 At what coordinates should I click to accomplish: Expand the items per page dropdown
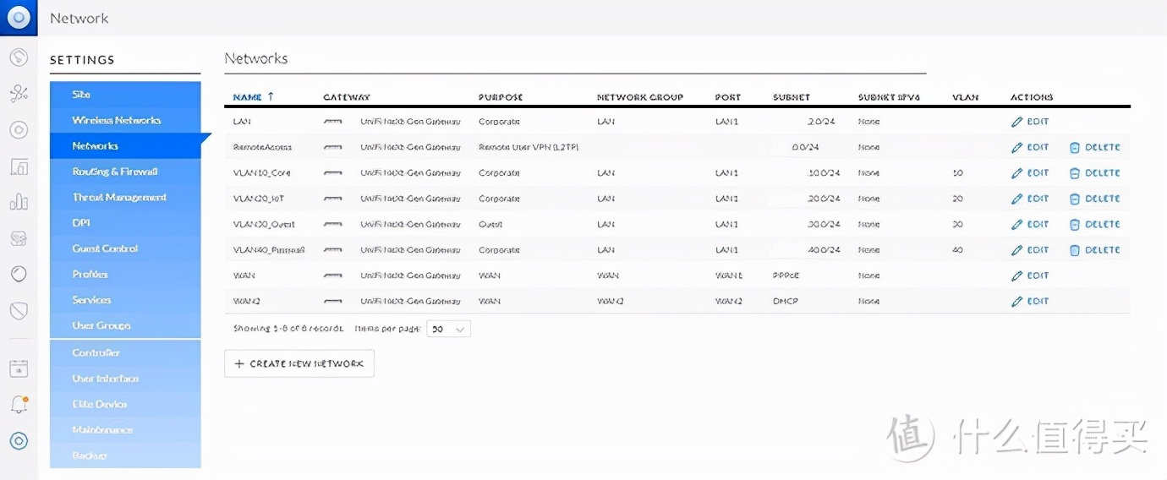click(x=448, y=330)
